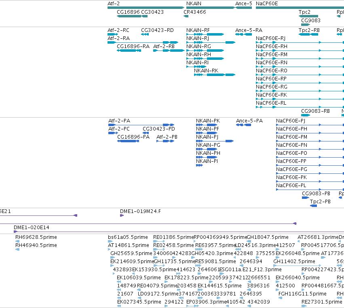This screenshot has width=344, height=308.
Task: Select the NaCP60E gene label
Action: click(267, 4)
